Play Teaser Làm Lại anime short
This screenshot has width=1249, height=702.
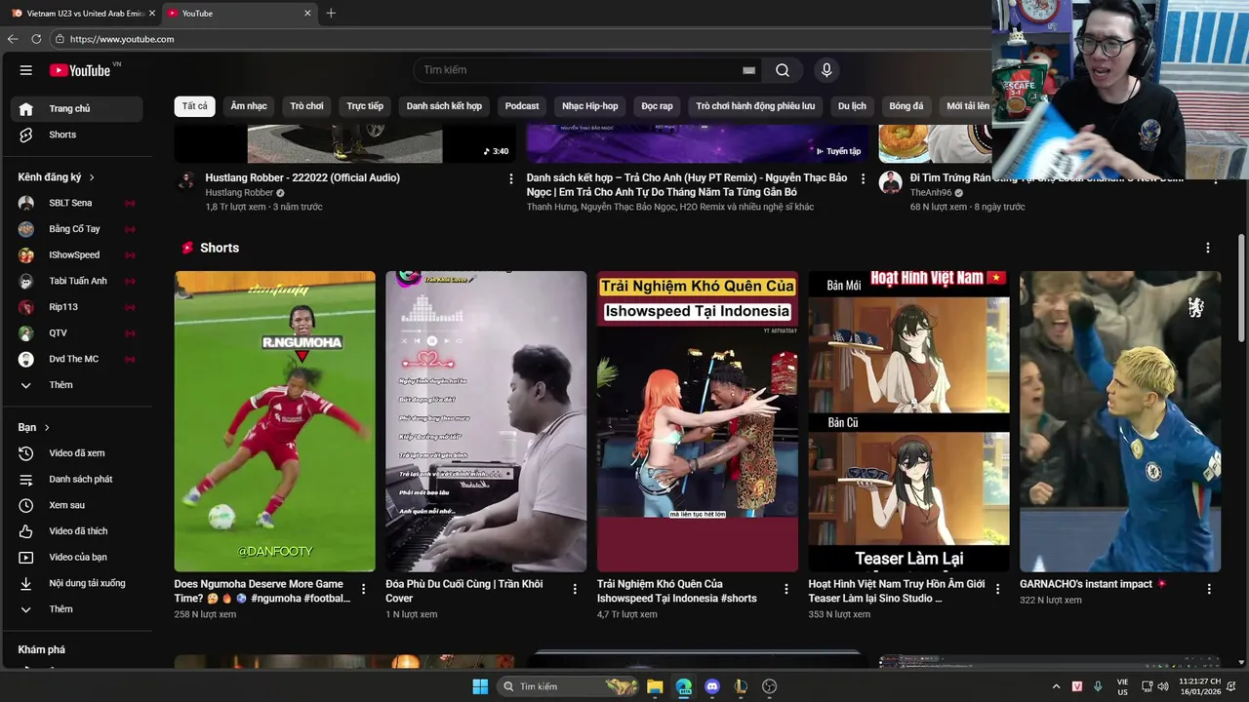[x=908, y=421]
